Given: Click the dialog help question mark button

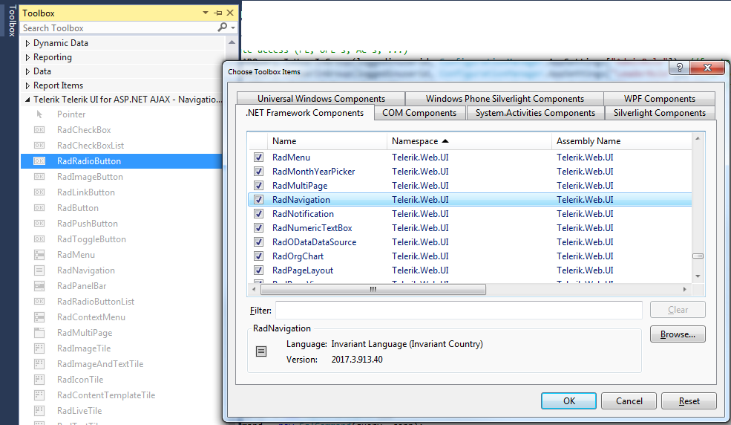Looking at the screenshot, I should [680, 68].
